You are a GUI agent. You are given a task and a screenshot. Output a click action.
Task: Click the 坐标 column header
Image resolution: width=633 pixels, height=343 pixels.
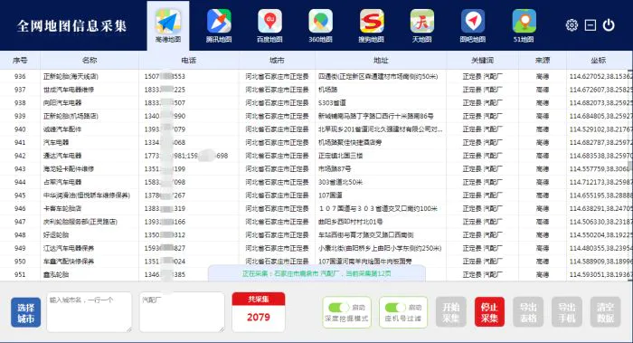pos(599,61)
